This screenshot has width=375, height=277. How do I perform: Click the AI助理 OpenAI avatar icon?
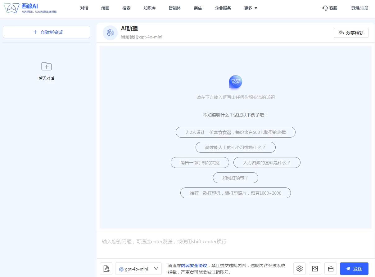click(110, 33)
